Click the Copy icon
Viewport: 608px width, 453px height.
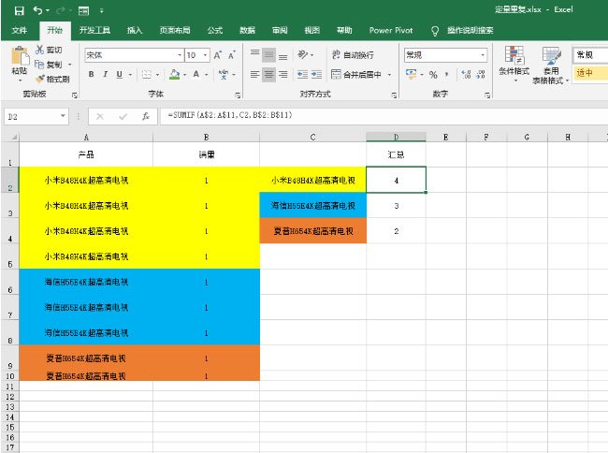tap(39, 64)
